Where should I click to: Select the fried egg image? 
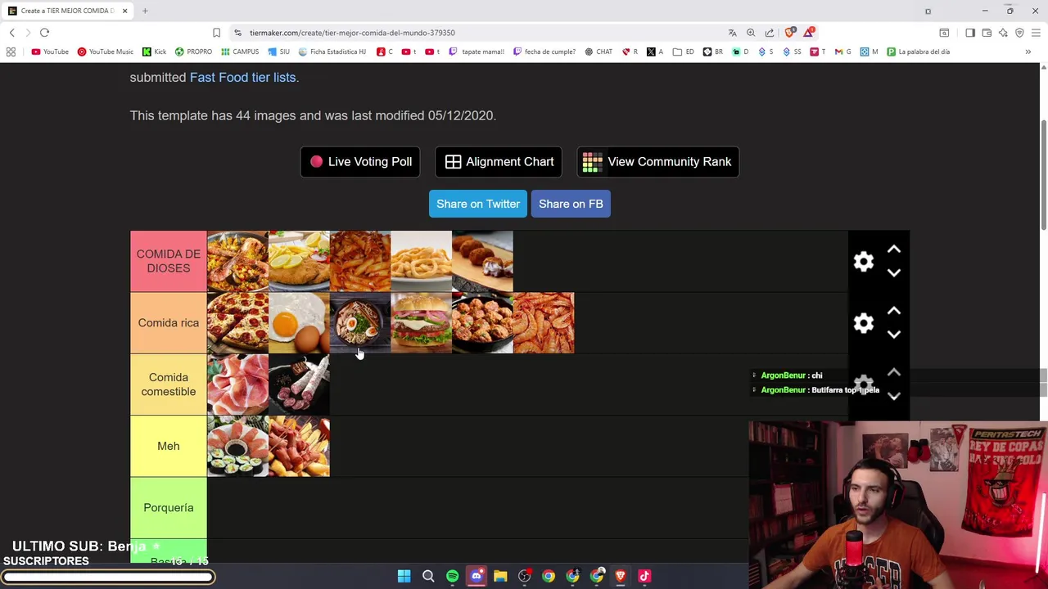click(299, 323)
